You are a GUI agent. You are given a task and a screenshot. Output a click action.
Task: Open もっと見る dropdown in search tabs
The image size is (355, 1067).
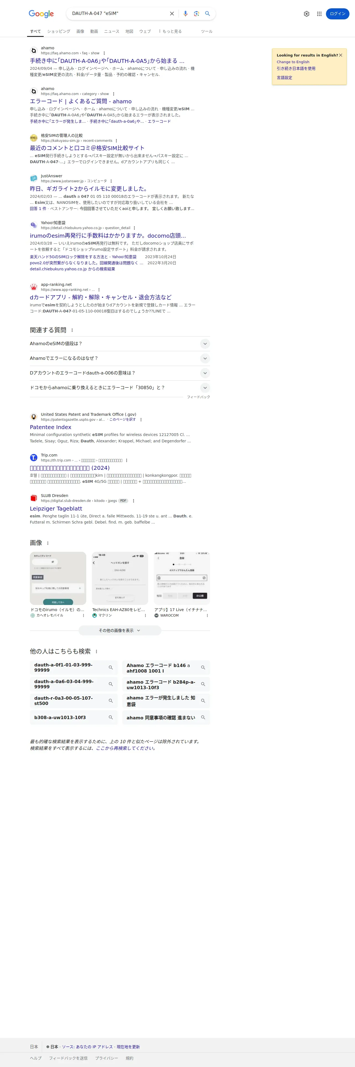170,32
